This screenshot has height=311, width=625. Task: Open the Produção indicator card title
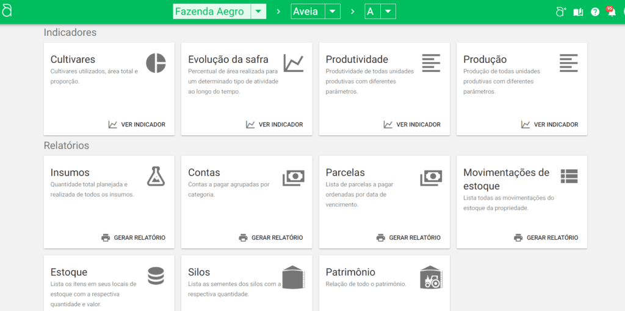485,59
